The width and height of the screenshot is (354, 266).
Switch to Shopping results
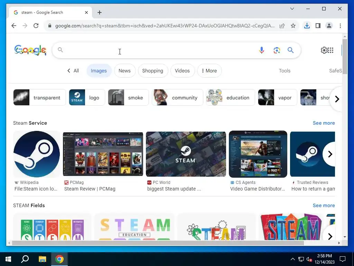152,71
